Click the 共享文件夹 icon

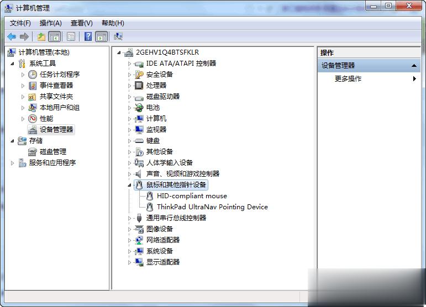click(x=33, y=97)
